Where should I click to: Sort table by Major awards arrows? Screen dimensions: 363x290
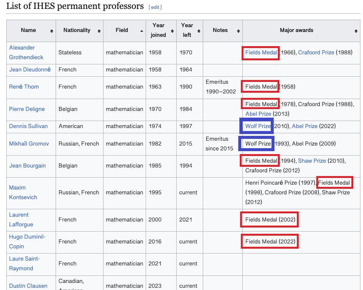point(356,31)
